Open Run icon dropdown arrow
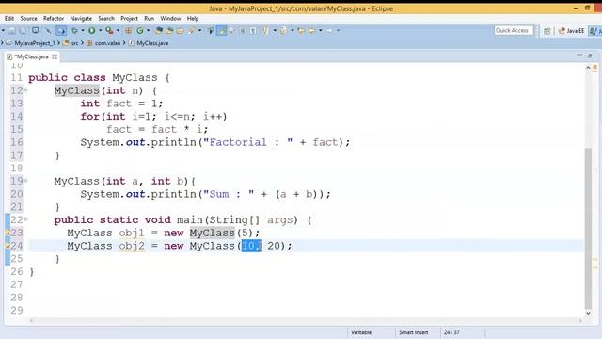Viewport: 602px width, 339px height. [101, 30]
